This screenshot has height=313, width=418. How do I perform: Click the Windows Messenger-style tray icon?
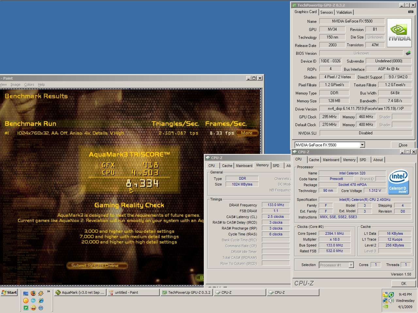[x=385, y=294]
